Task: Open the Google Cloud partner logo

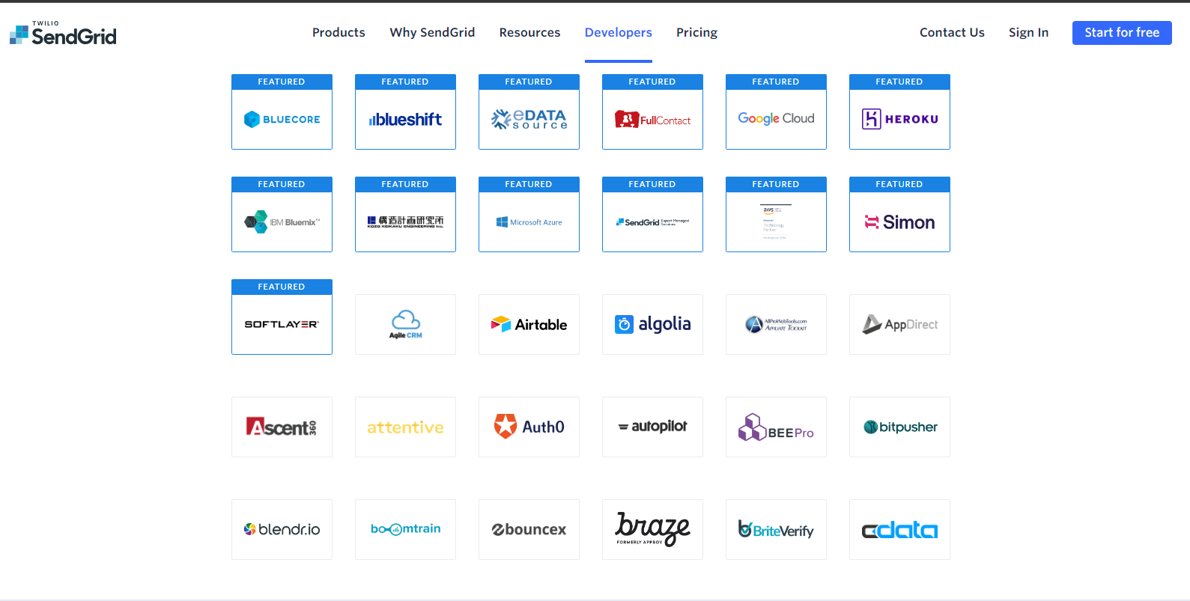Action: click(x=776, y=119)
